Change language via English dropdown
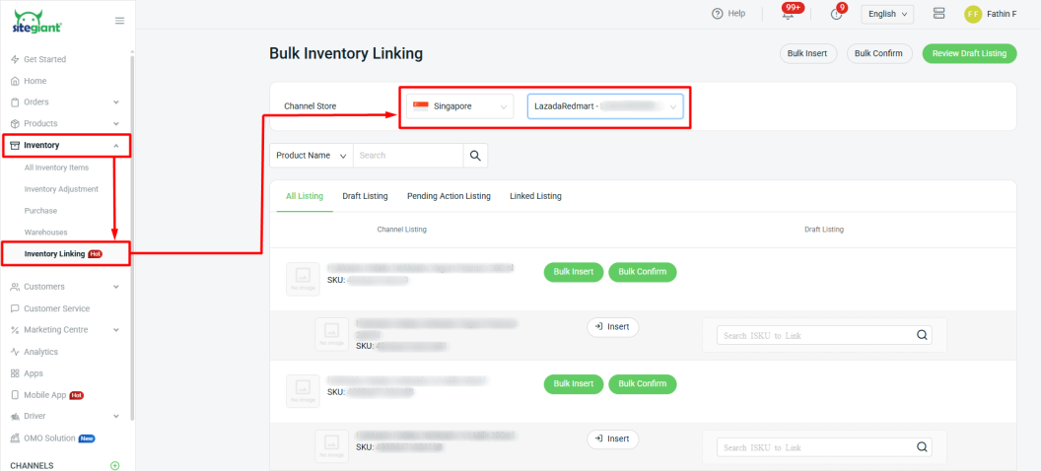Image resolution: width=1041 pixels, height=471 pixels. tap(887, 14)
